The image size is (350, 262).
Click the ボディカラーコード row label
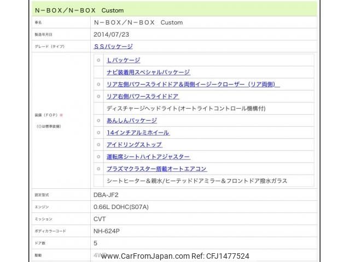50,231
